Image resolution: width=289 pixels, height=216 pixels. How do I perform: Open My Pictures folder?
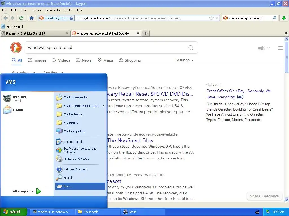pyautogui.click(x=80, y=114)
